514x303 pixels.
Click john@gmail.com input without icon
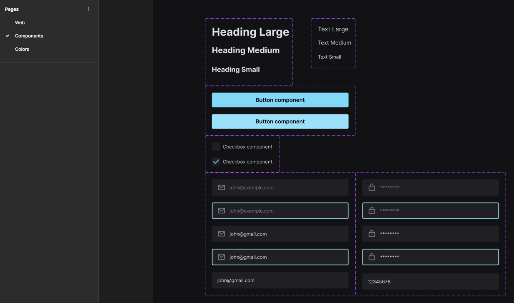[280, 281]
